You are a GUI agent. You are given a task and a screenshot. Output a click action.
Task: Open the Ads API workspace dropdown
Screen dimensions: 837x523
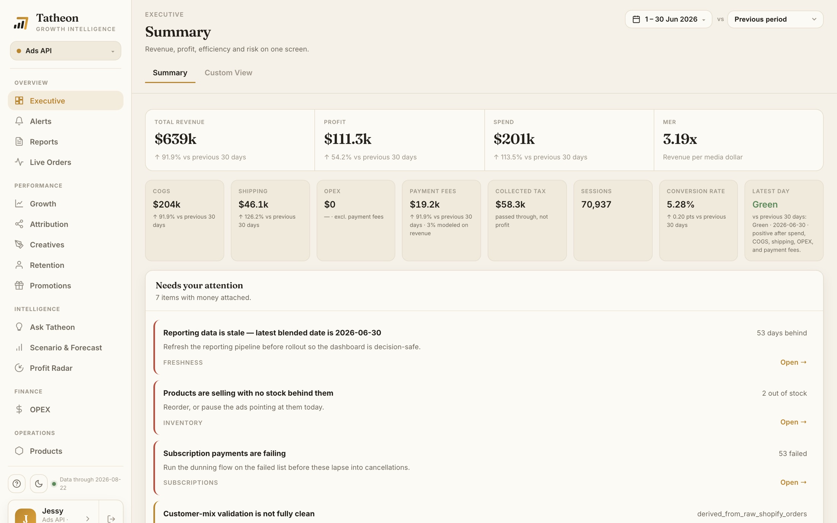[65, 51]
